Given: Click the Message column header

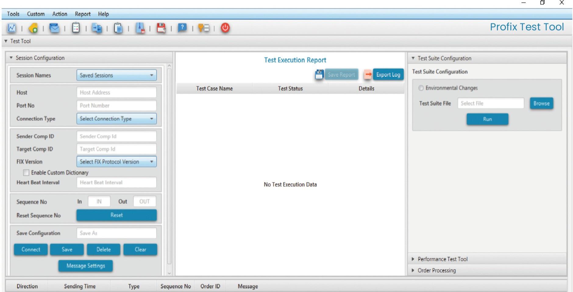Looking at the screenshot, I should 248,286.
